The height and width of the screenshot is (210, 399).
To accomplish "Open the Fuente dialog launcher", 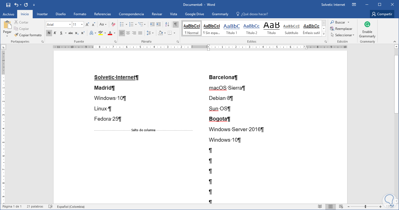I will (115, 42).
